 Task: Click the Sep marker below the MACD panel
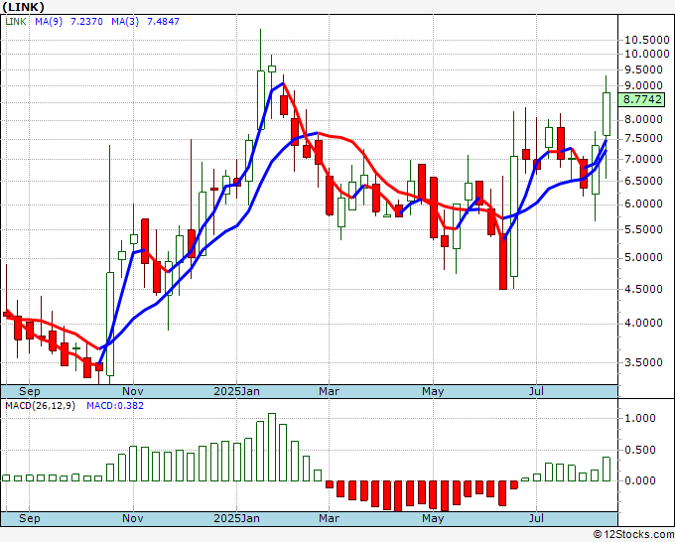(x=30, y=518)
